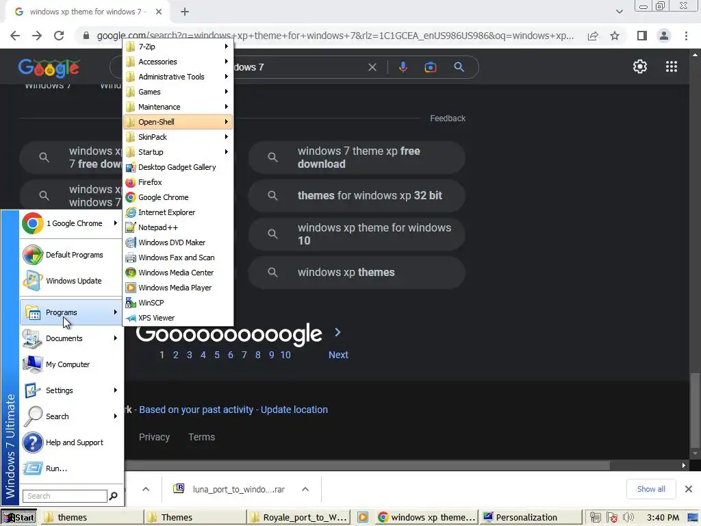Open the Chrome profile icon
Screen dimensions: 701x526
tap(664, 36)
